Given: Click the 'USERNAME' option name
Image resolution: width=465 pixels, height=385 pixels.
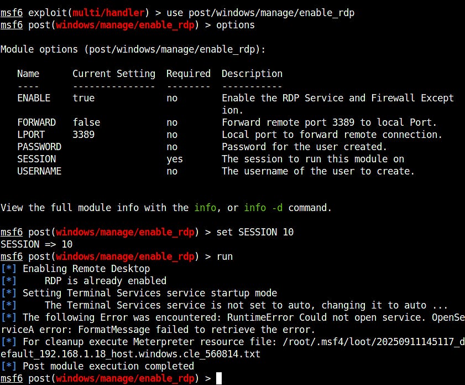Looking at the screenshot, I should 39,171.
